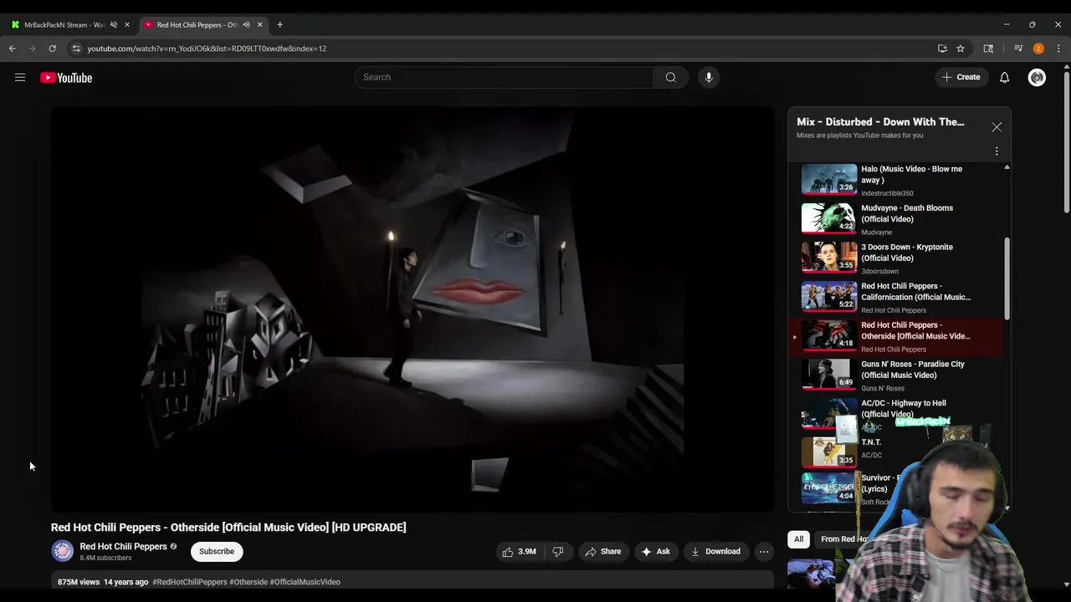Reload the page
Viewport: 1071px width, 602px height.
52,48
